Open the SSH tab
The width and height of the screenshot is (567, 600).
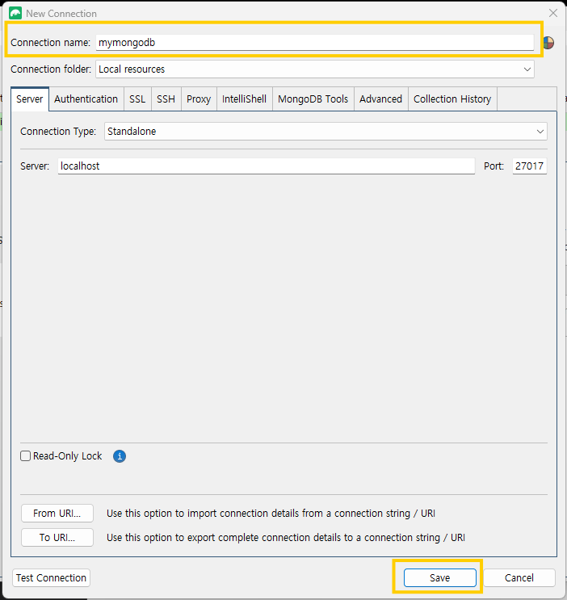[166, 99]
